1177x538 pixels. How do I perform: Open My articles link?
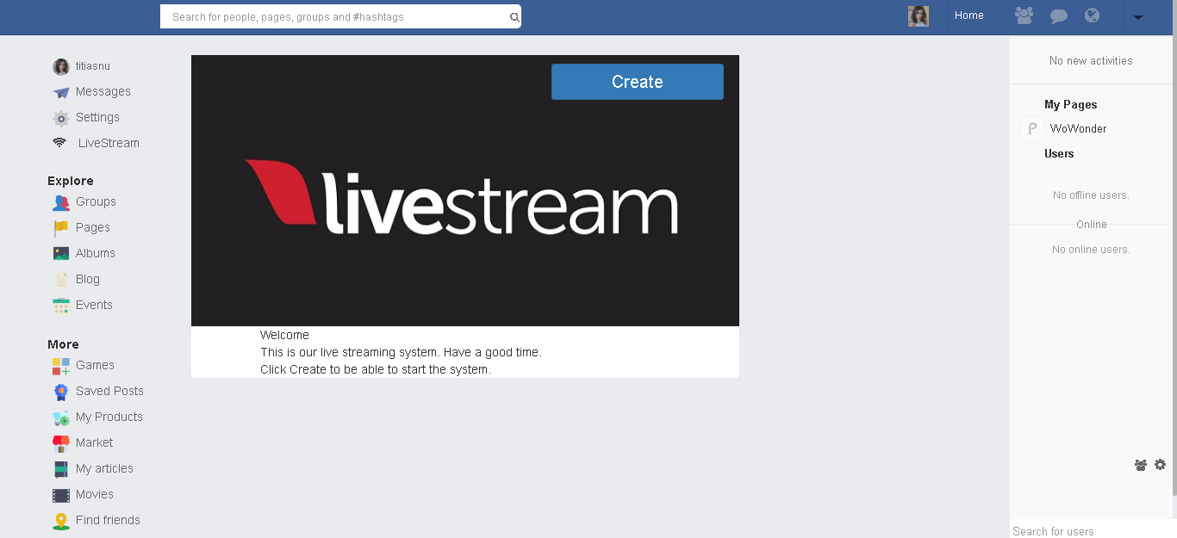[x=104, y=469]
